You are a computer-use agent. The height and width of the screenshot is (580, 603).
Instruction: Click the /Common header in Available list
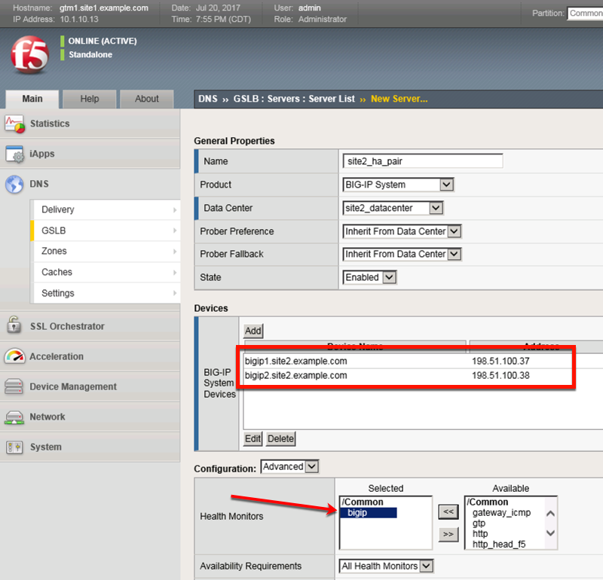point(488,502)
